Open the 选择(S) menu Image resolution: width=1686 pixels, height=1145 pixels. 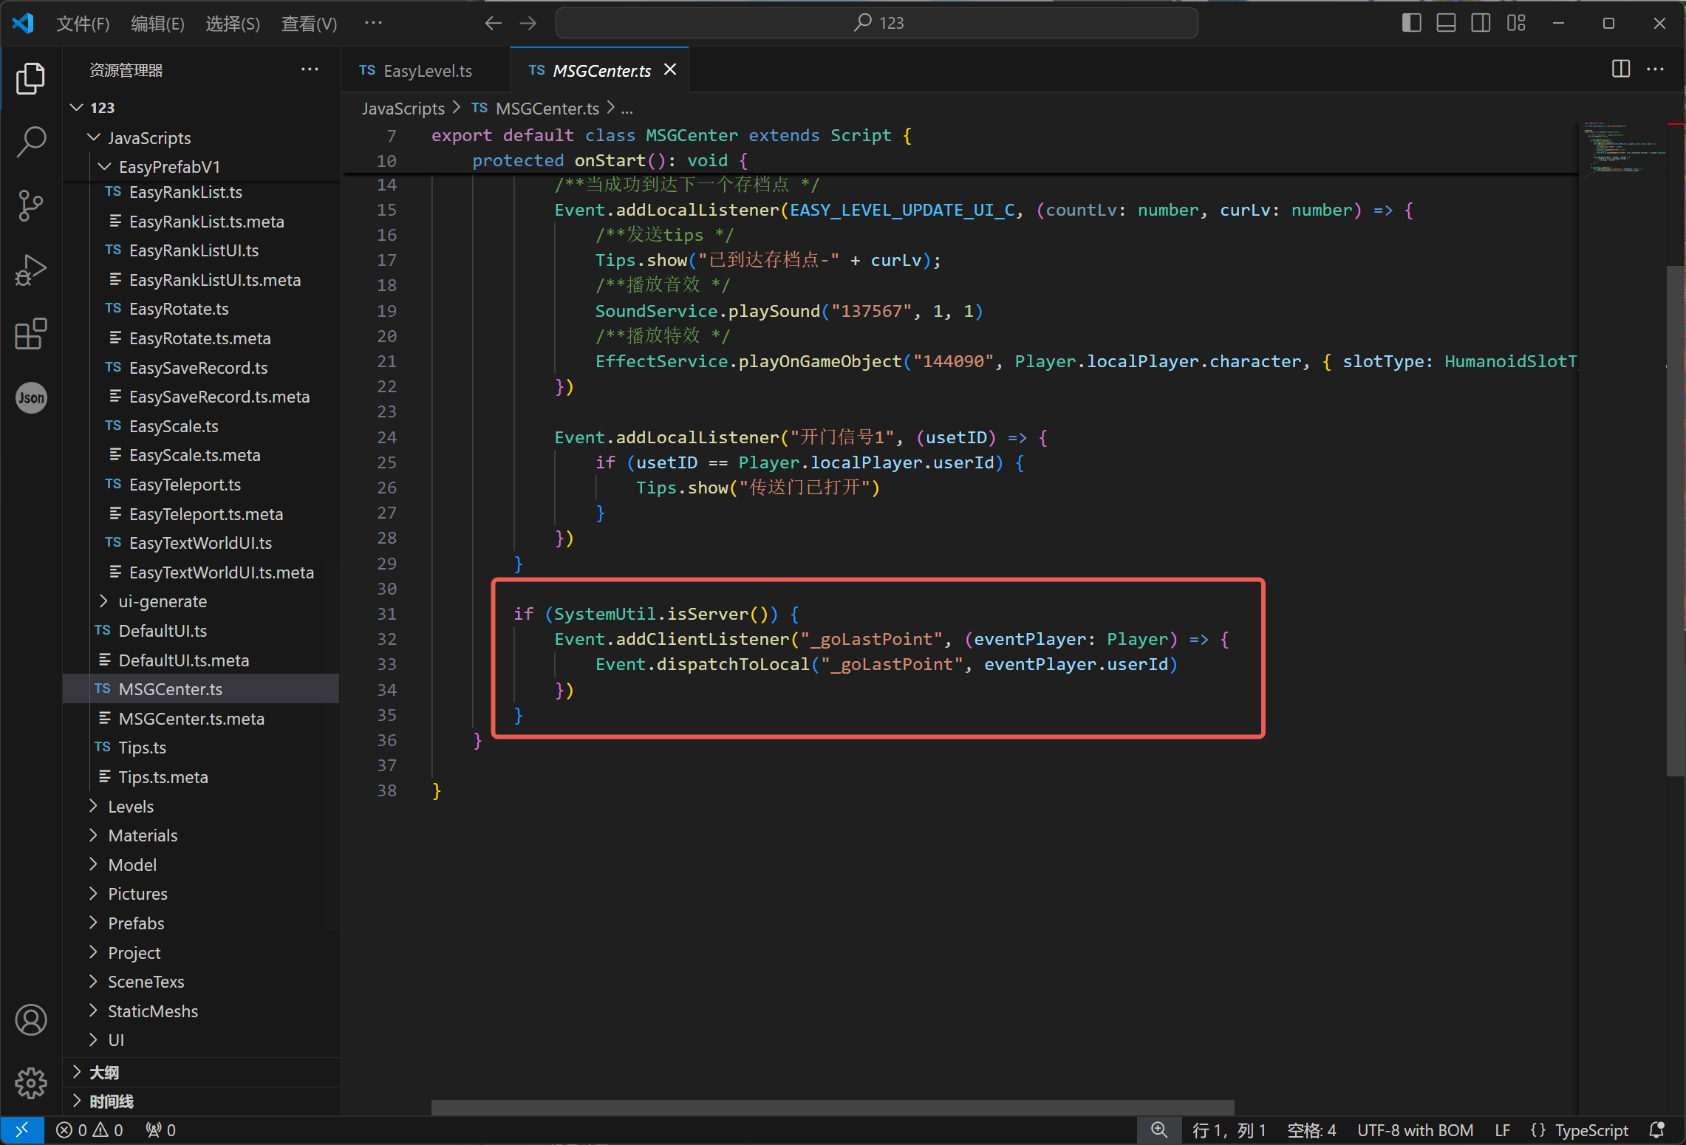(232, 24)
